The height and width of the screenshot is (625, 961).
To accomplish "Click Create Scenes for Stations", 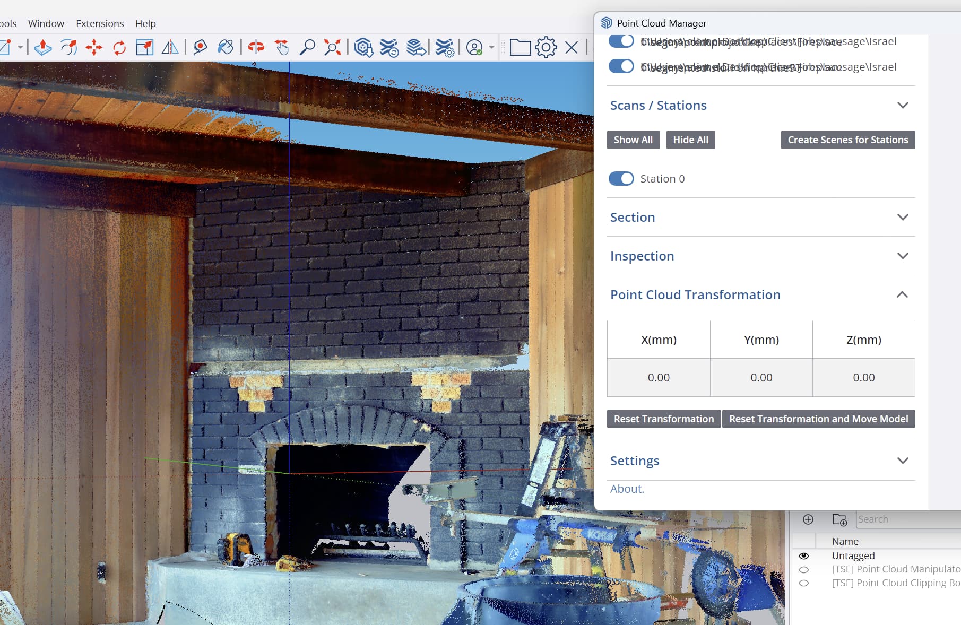I will coord(848,140).
